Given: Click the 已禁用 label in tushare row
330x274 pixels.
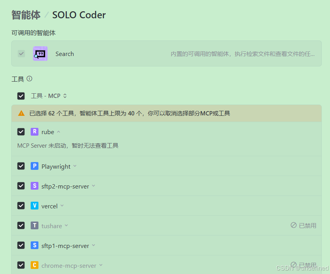Looking at the screenshot, I should [307, 225].
